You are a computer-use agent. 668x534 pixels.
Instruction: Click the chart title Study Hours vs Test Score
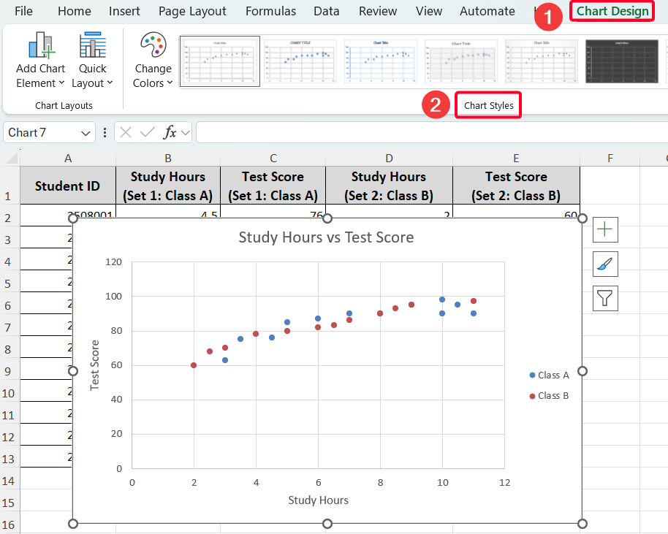coord(326,237)
